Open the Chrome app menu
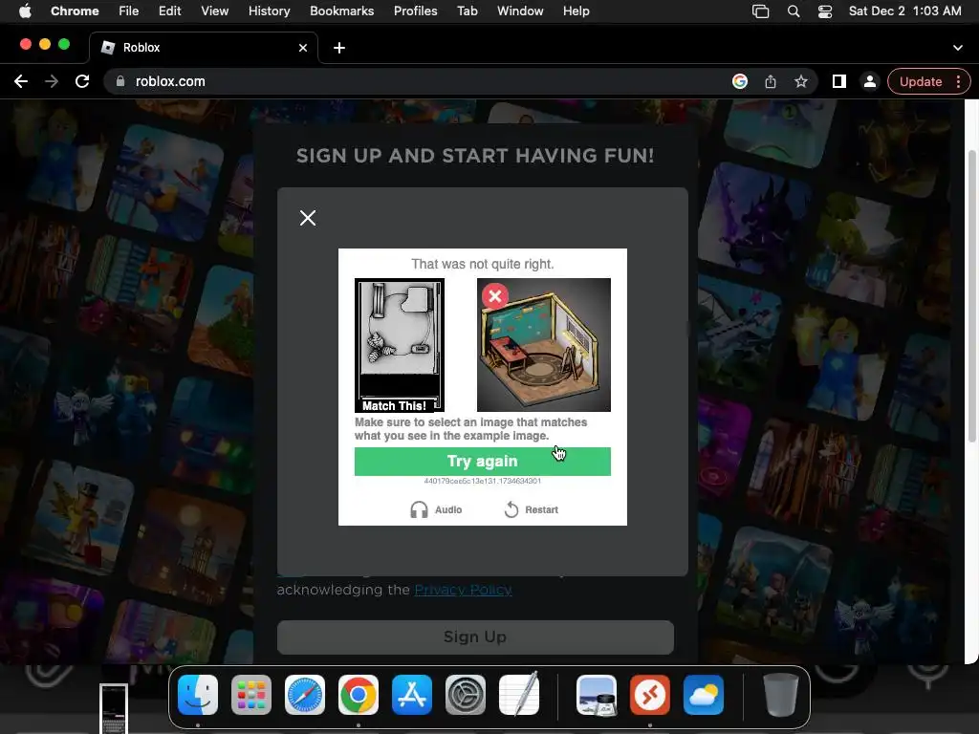This screenshot has height=734, width=979. [x=75, y=11]
